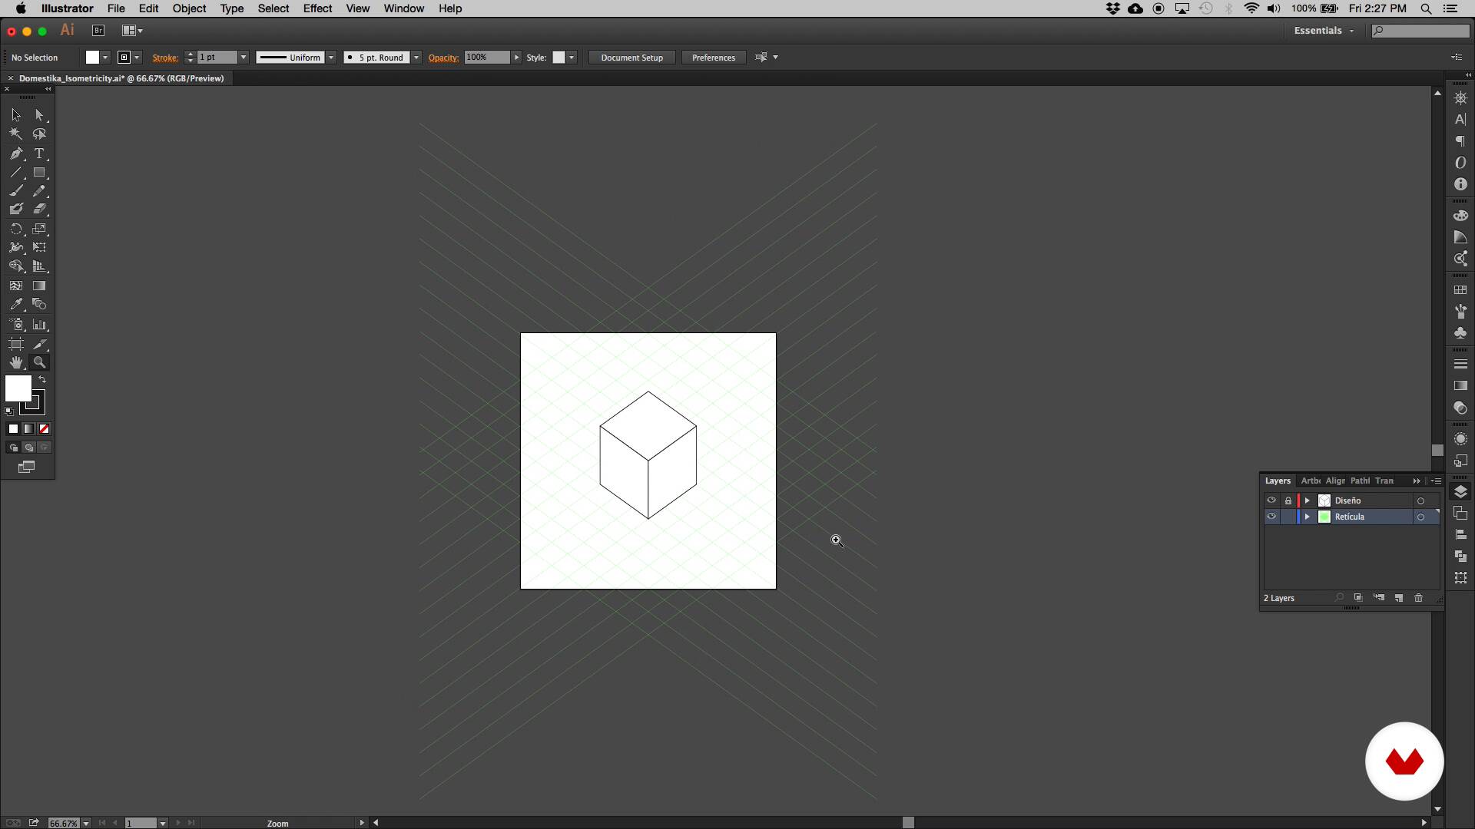Select the Symbol Sprayer tool

point(16,325)
